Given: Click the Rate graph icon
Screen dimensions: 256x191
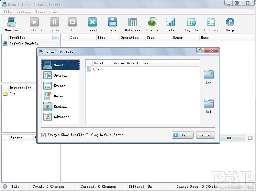Looking at the screenshot, I should (x=170, y=22).
